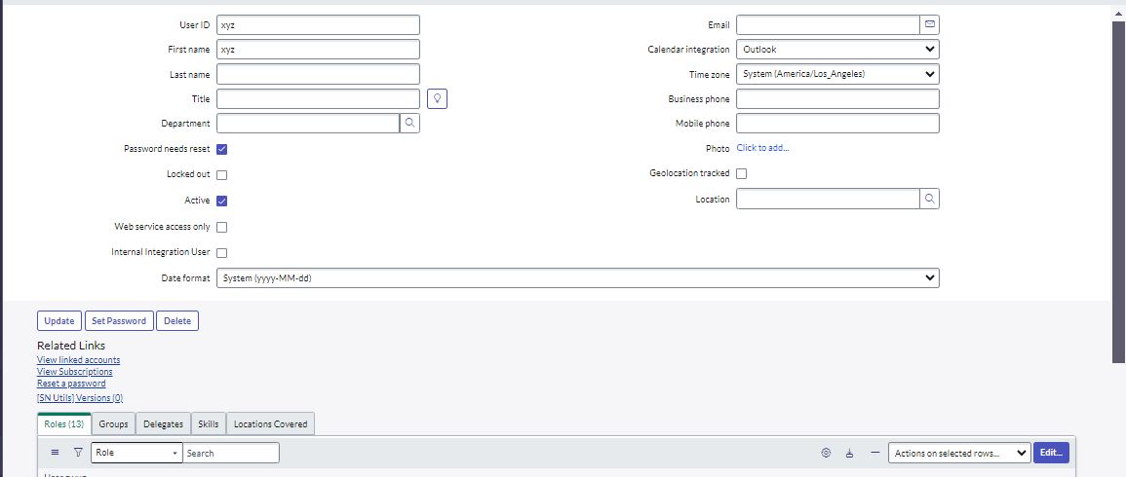This screenshot has width=1126, height=477.
Task: Open View Subscriptions link
Action: 75,372
